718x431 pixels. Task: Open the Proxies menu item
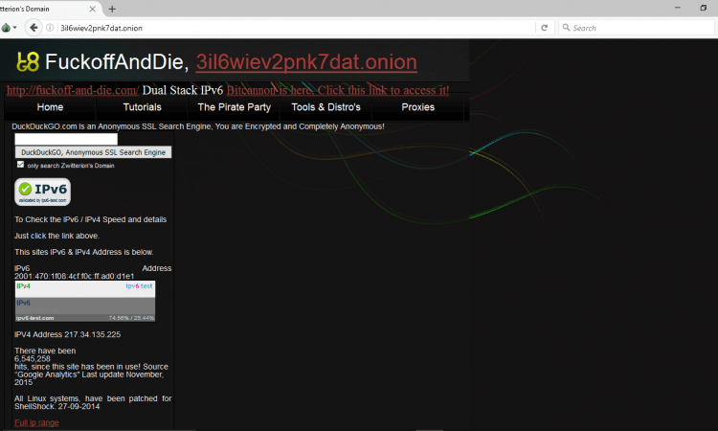(x=417, y=107)
